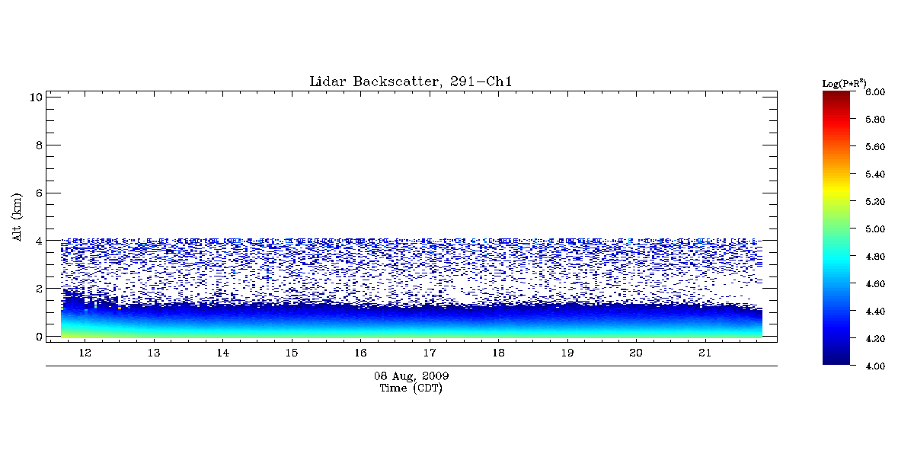Click the dense blue backscatter band below 1 km
The image size is (914, 457).
(x=411, y=321)
